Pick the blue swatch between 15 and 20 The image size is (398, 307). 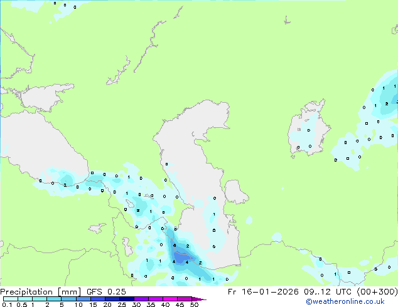pos(97,299)
